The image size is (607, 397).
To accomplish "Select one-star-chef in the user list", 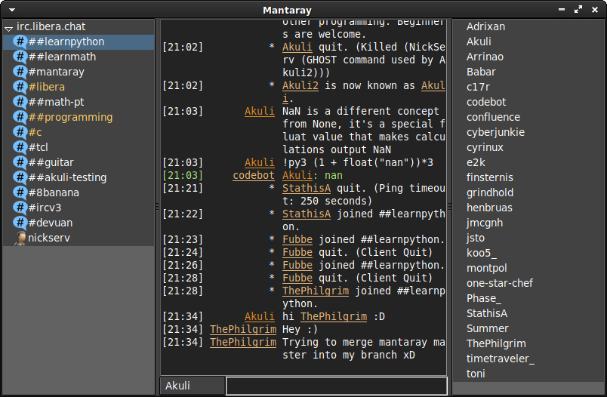I will click(499, 283).
